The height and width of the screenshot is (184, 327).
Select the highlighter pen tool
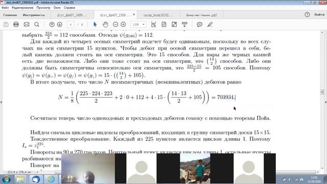point(210,25)
